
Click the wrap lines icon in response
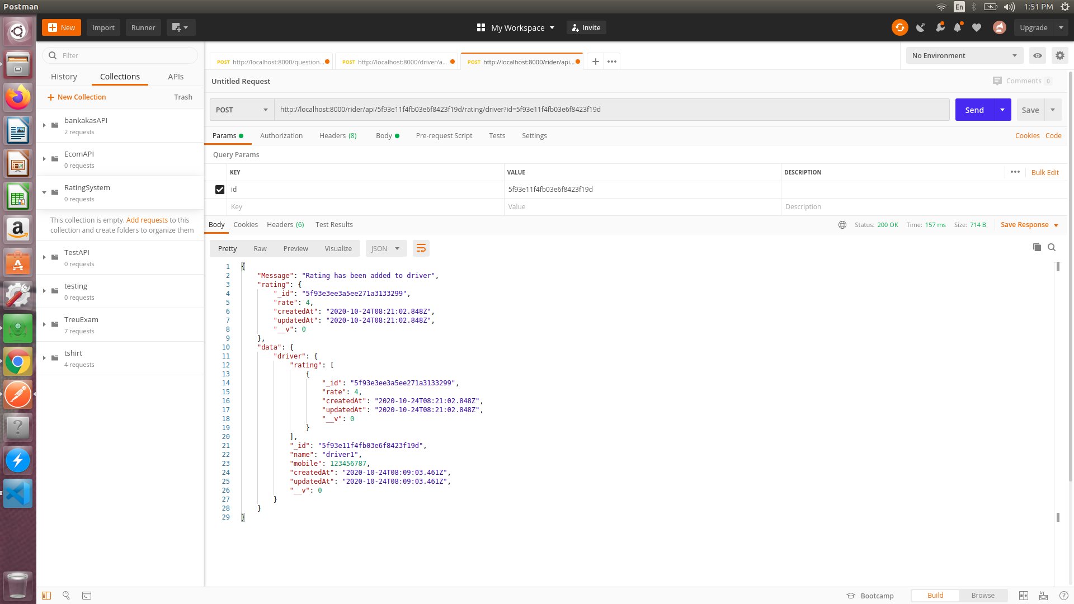point(421,248)
